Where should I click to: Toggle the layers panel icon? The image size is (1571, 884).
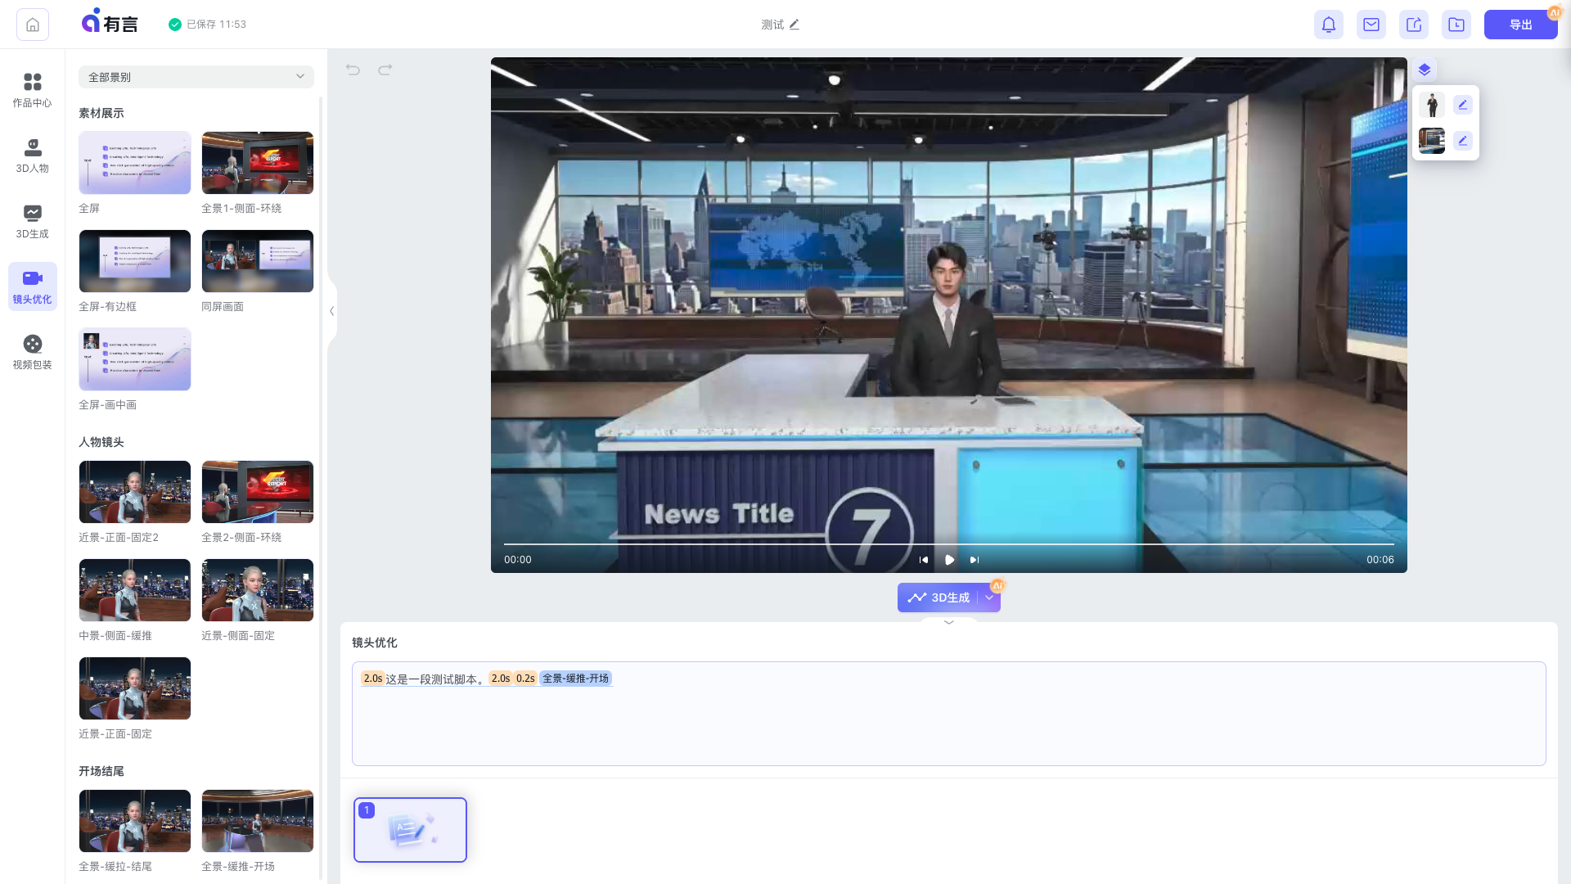1425,70
